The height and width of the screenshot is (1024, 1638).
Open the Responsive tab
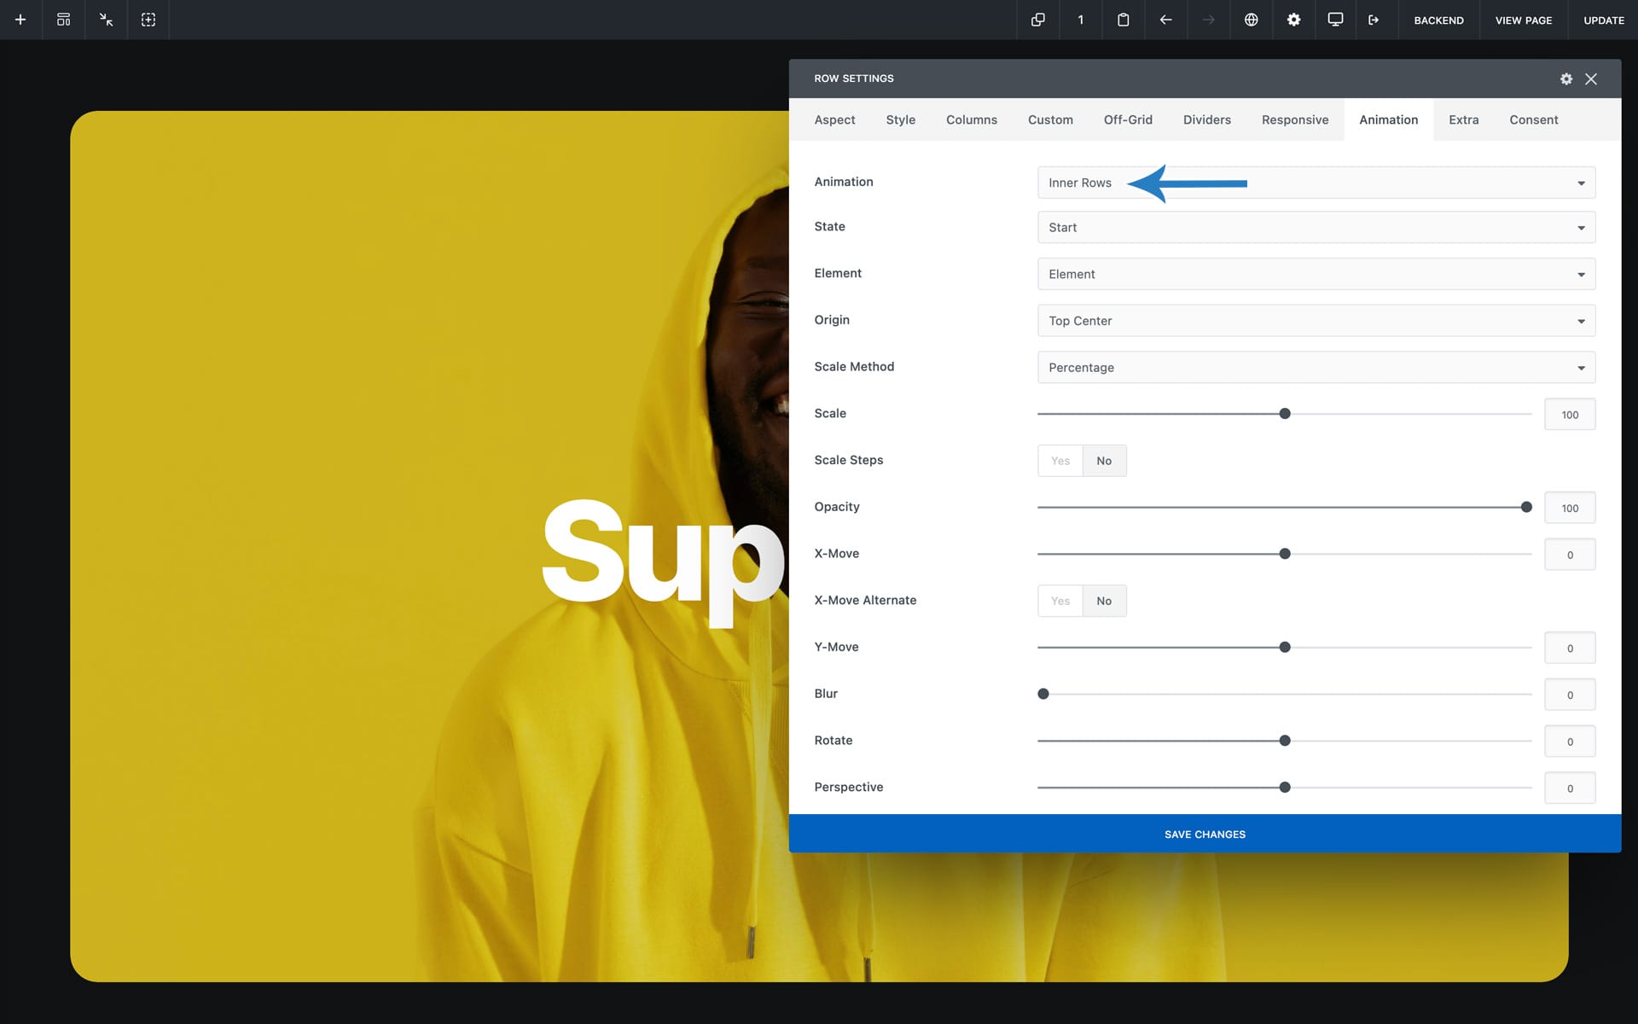pos(1295,119)
